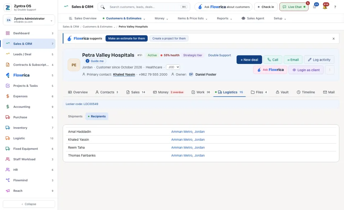This screenshot has width=344, height=210.
Task: Open HR icon in sidebar
Action: pos(8,170)
